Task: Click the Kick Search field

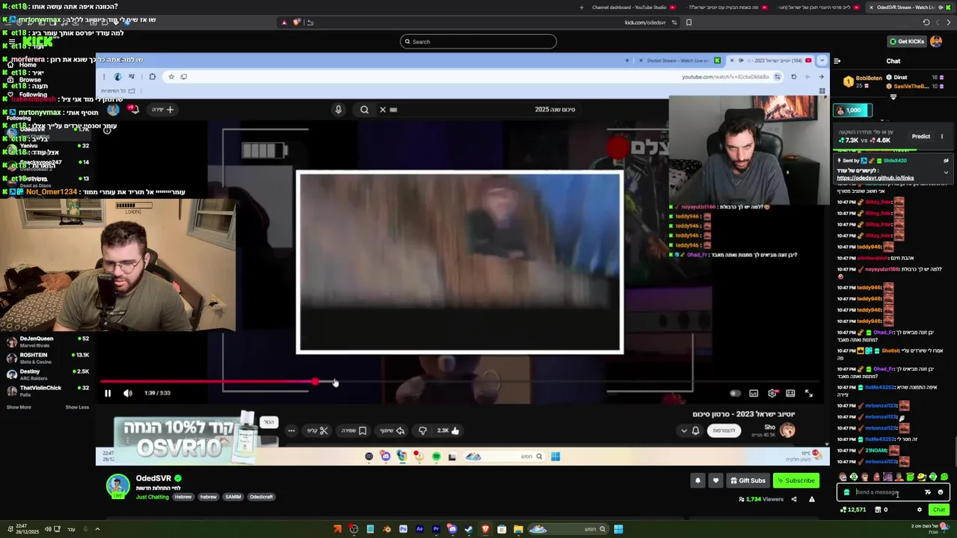Action: point(478,42)
